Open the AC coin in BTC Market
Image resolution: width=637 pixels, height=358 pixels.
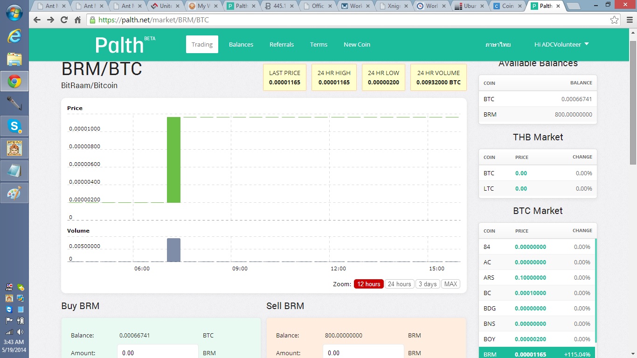(537, 262)
